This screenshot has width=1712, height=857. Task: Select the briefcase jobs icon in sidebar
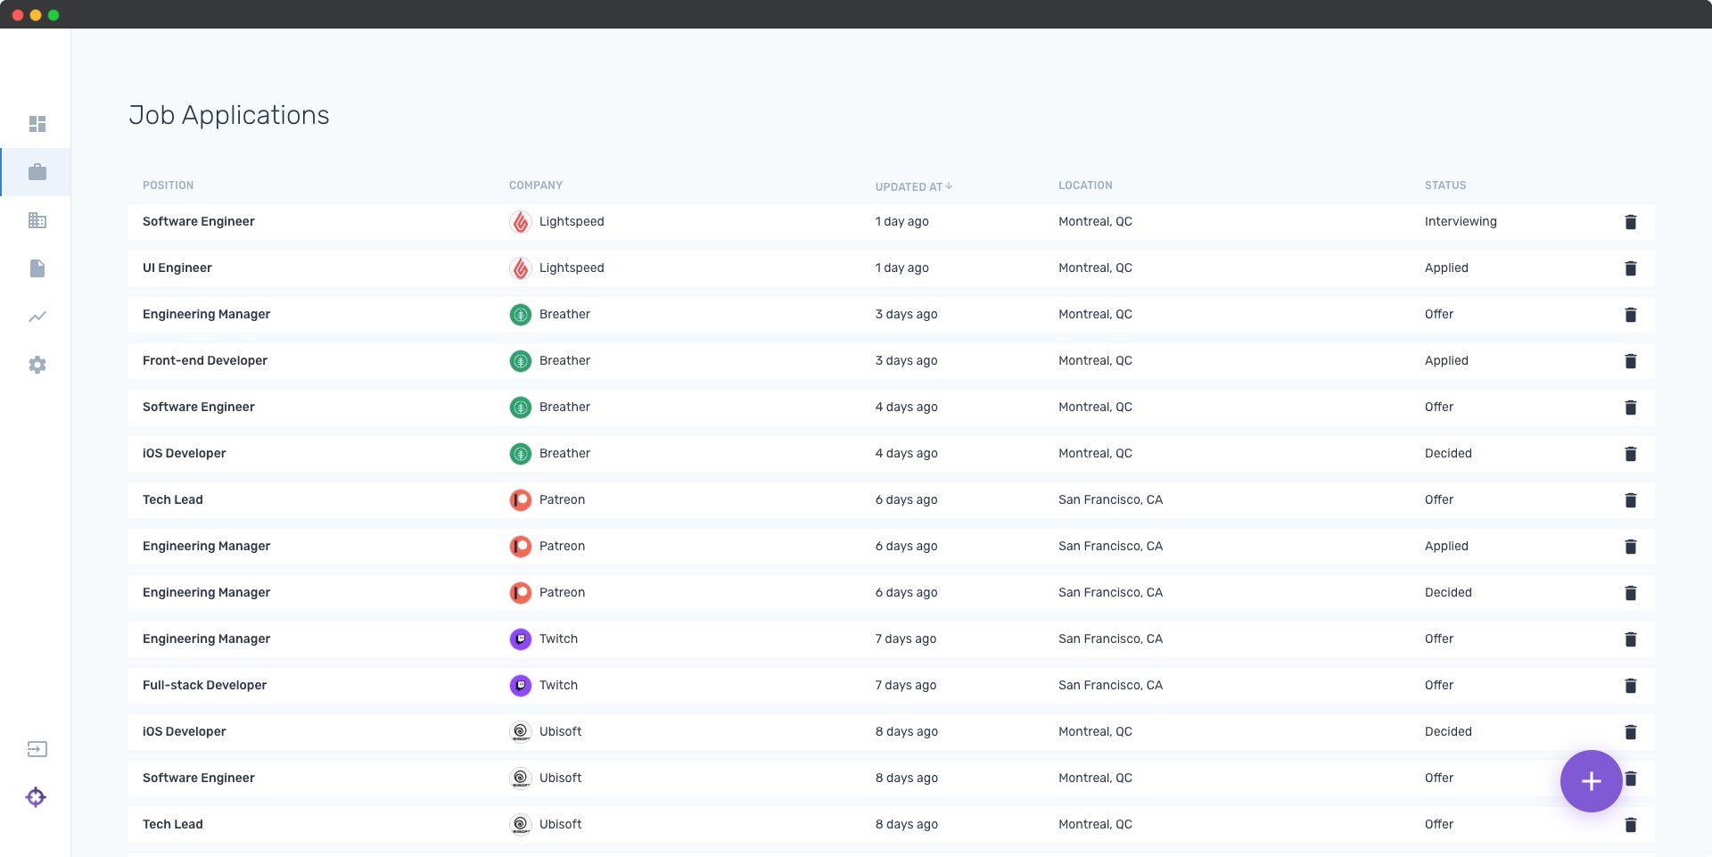pos(37,172)
